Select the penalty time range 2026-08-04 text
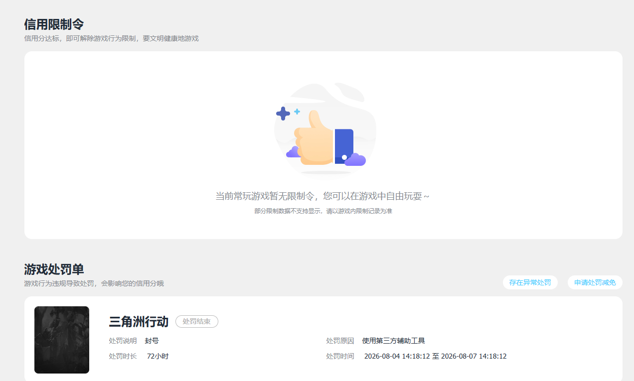Image resolution: width=634 pixels, height=381 pixels. (436, 356)
